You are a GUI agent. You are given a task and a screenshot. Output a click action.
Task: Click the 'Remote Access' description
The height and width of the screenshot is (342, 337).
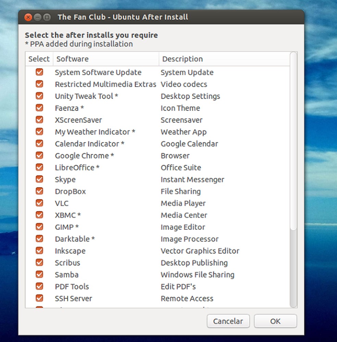pyautogui.click(x=187, y=299)
